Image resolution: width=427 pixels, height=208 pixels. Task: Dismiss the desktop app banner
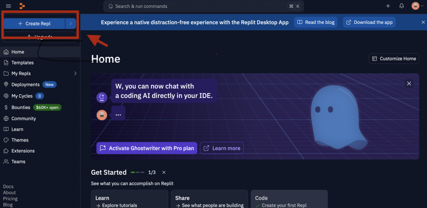pyautogui.click(x=423, y=22)
